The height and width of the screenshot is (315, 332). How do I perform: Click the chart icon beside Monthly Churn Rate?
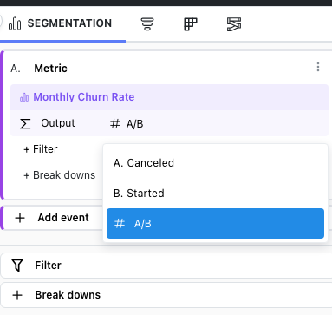pos(24,97)
